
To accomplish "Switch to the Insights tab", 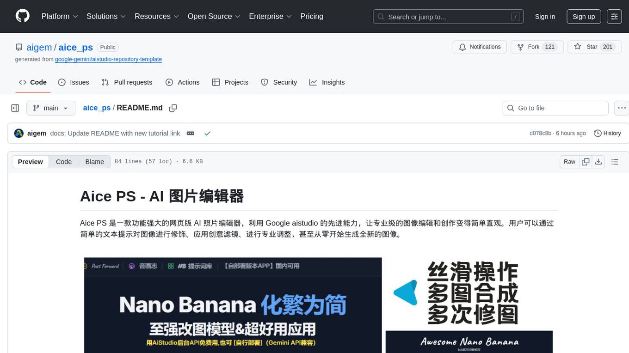I will [327, 82].
